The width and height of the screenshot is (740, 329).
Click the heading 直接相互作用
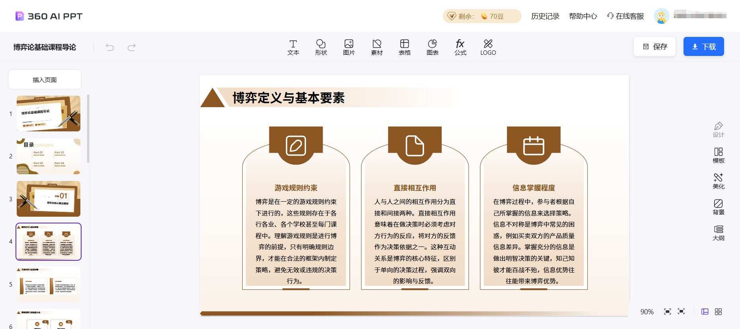pyautogui.click(x=415, y=188)
